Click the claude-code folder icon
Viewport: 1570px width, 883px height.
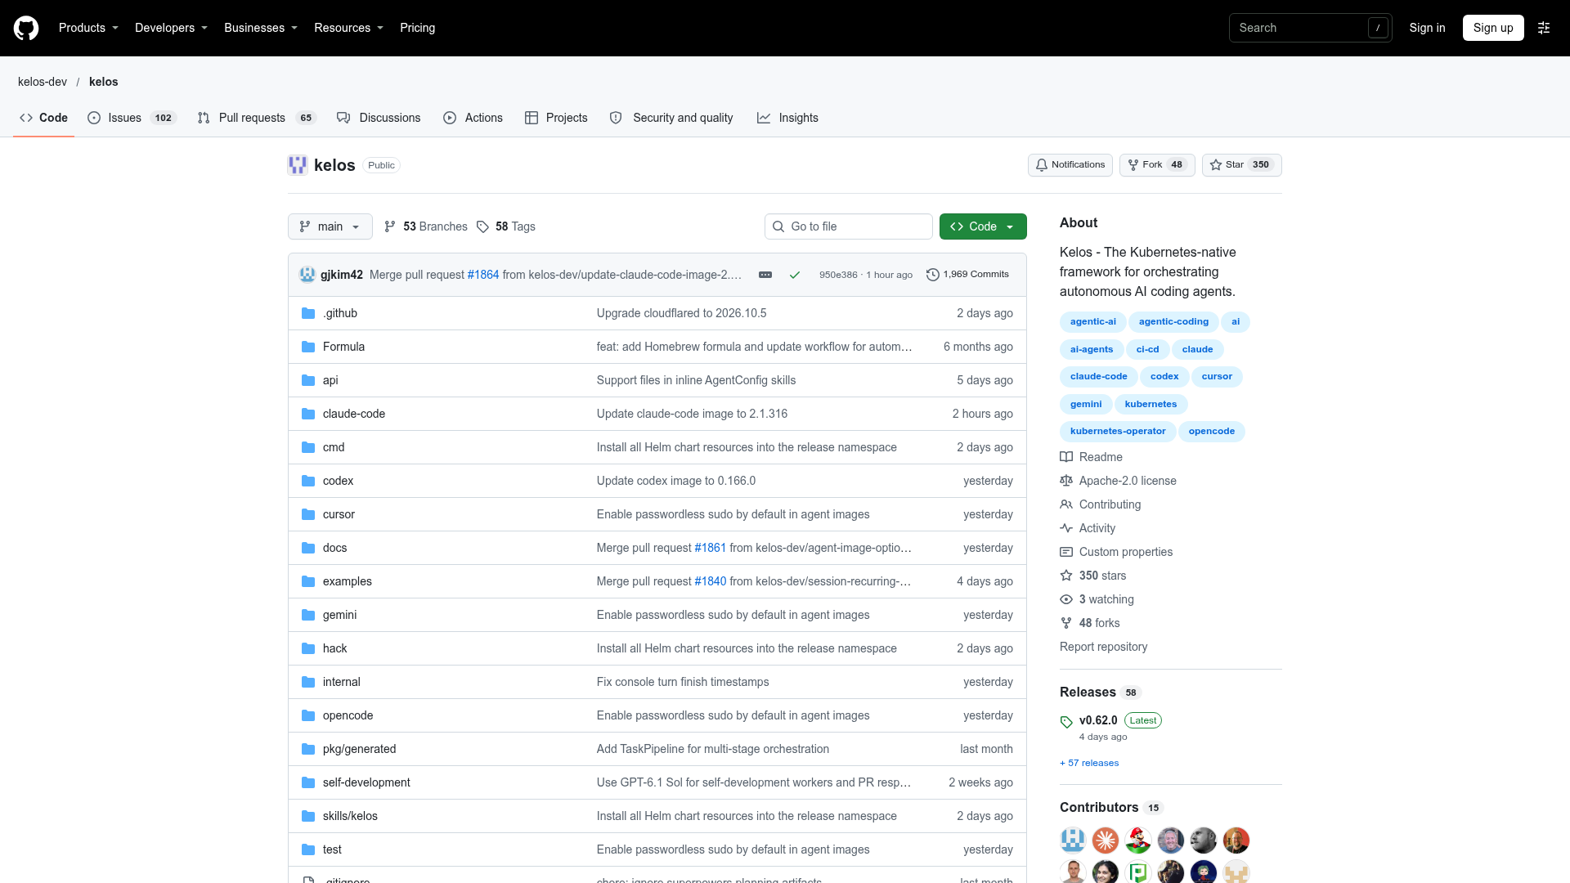click(308, 414)
